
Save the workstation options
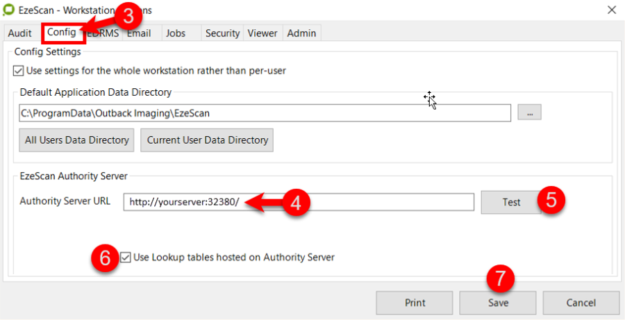pyautogui.click(x=497, y=303)
